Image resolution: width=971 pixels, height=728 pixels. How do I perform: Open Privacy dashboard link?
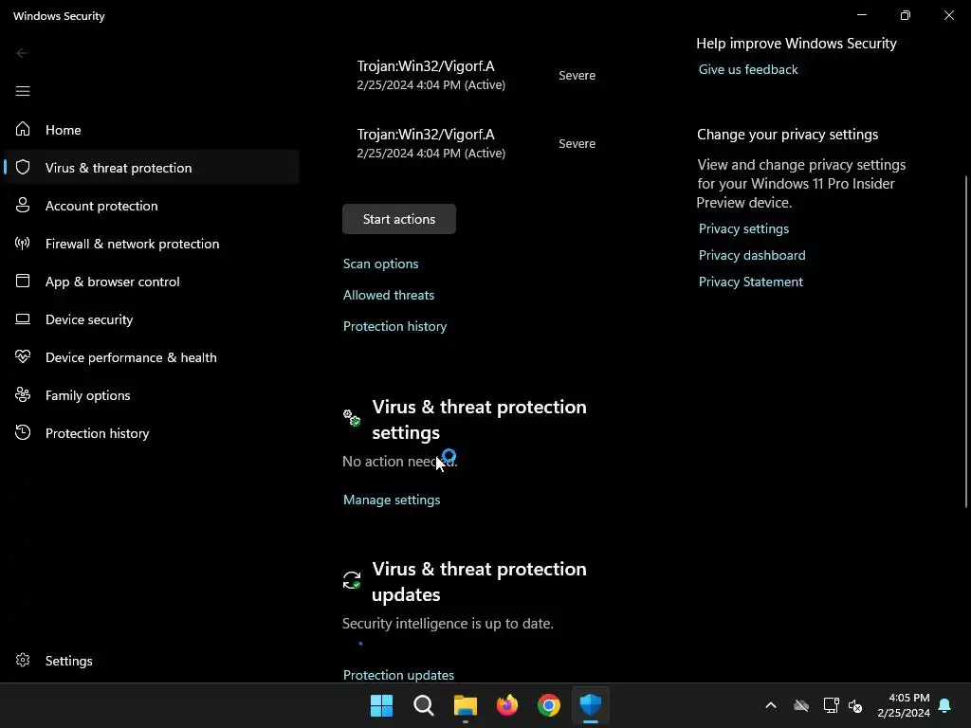[752, 255]
